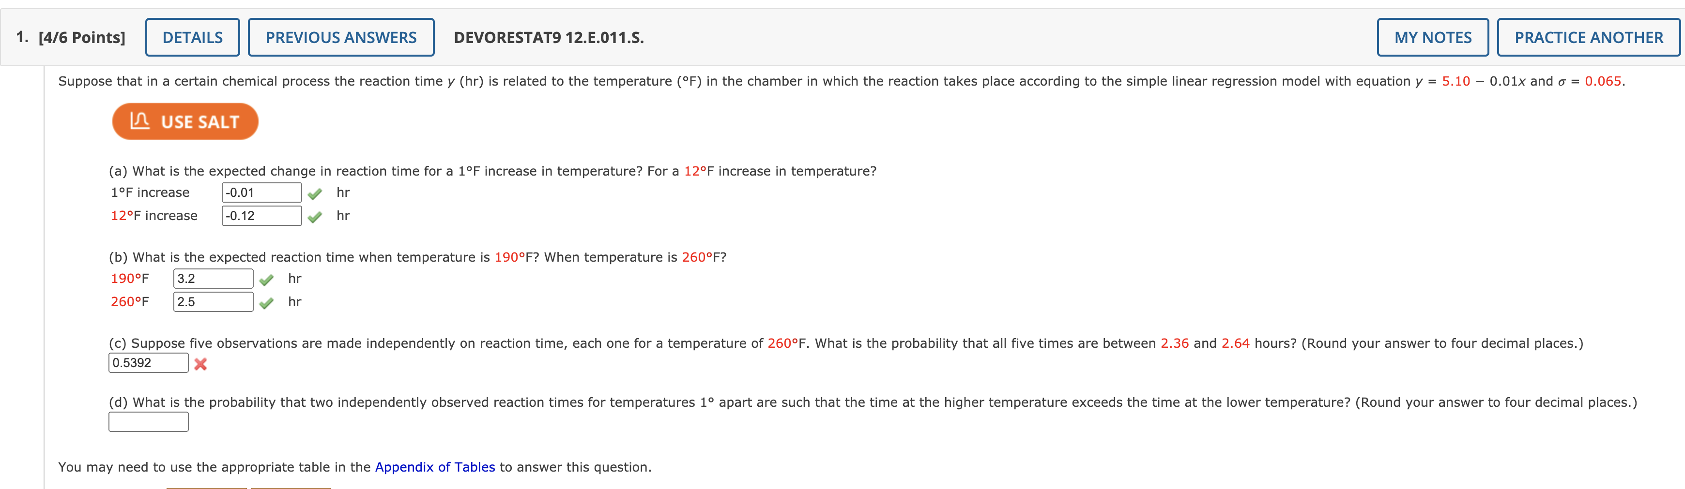Edit the part (c) probability answer box
The image size is (1685, 489).
coord(148,363)
